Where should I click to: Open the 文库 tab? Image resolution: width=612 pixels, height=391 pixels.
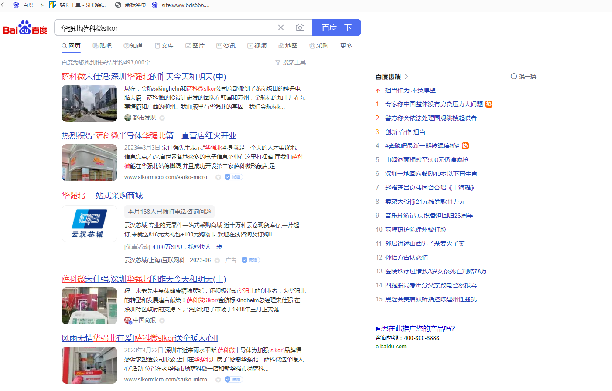pos(164,46)
